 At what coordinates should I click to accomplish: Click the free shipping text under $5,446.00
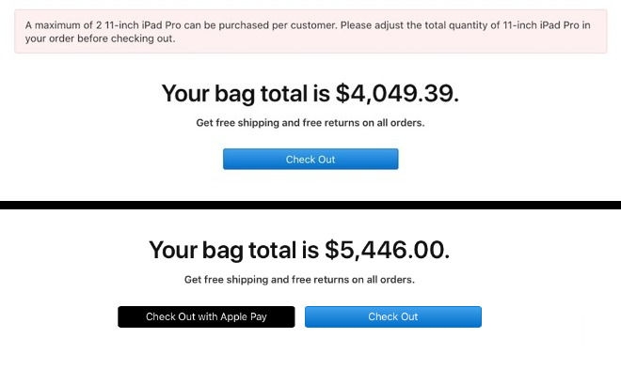[299, 280]
